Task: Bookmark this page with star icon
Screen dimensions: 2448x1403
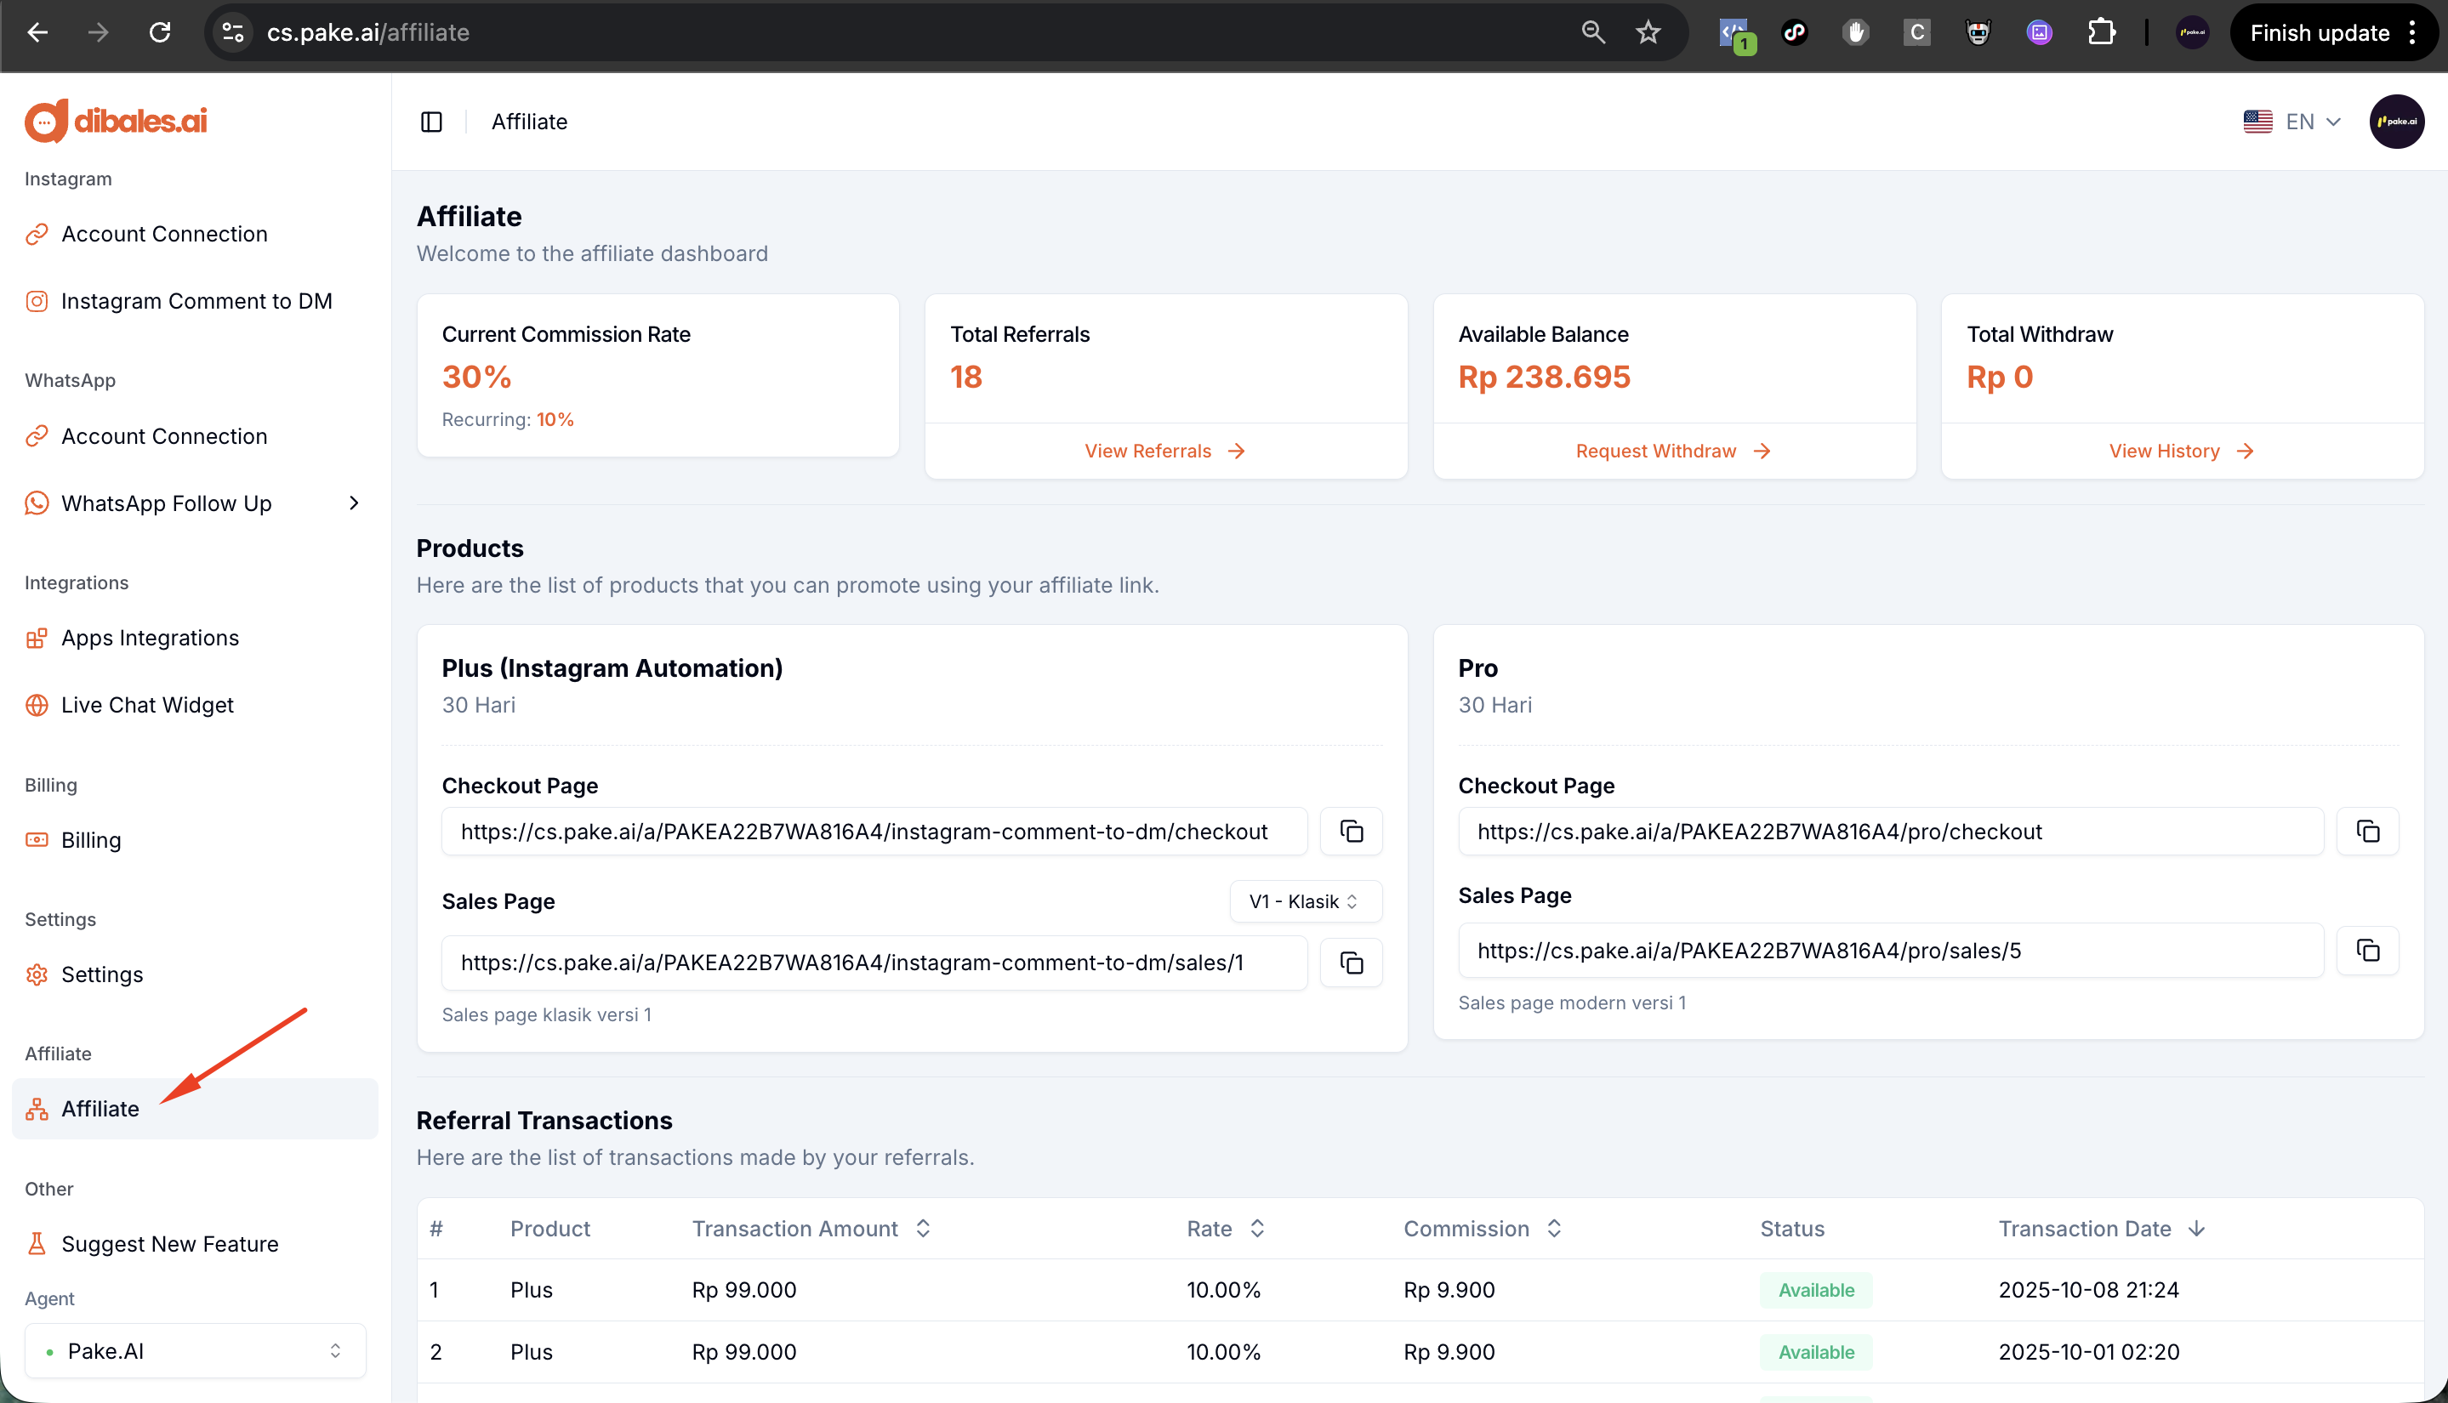Action: pyautogui.click(x=1648, y=33)
